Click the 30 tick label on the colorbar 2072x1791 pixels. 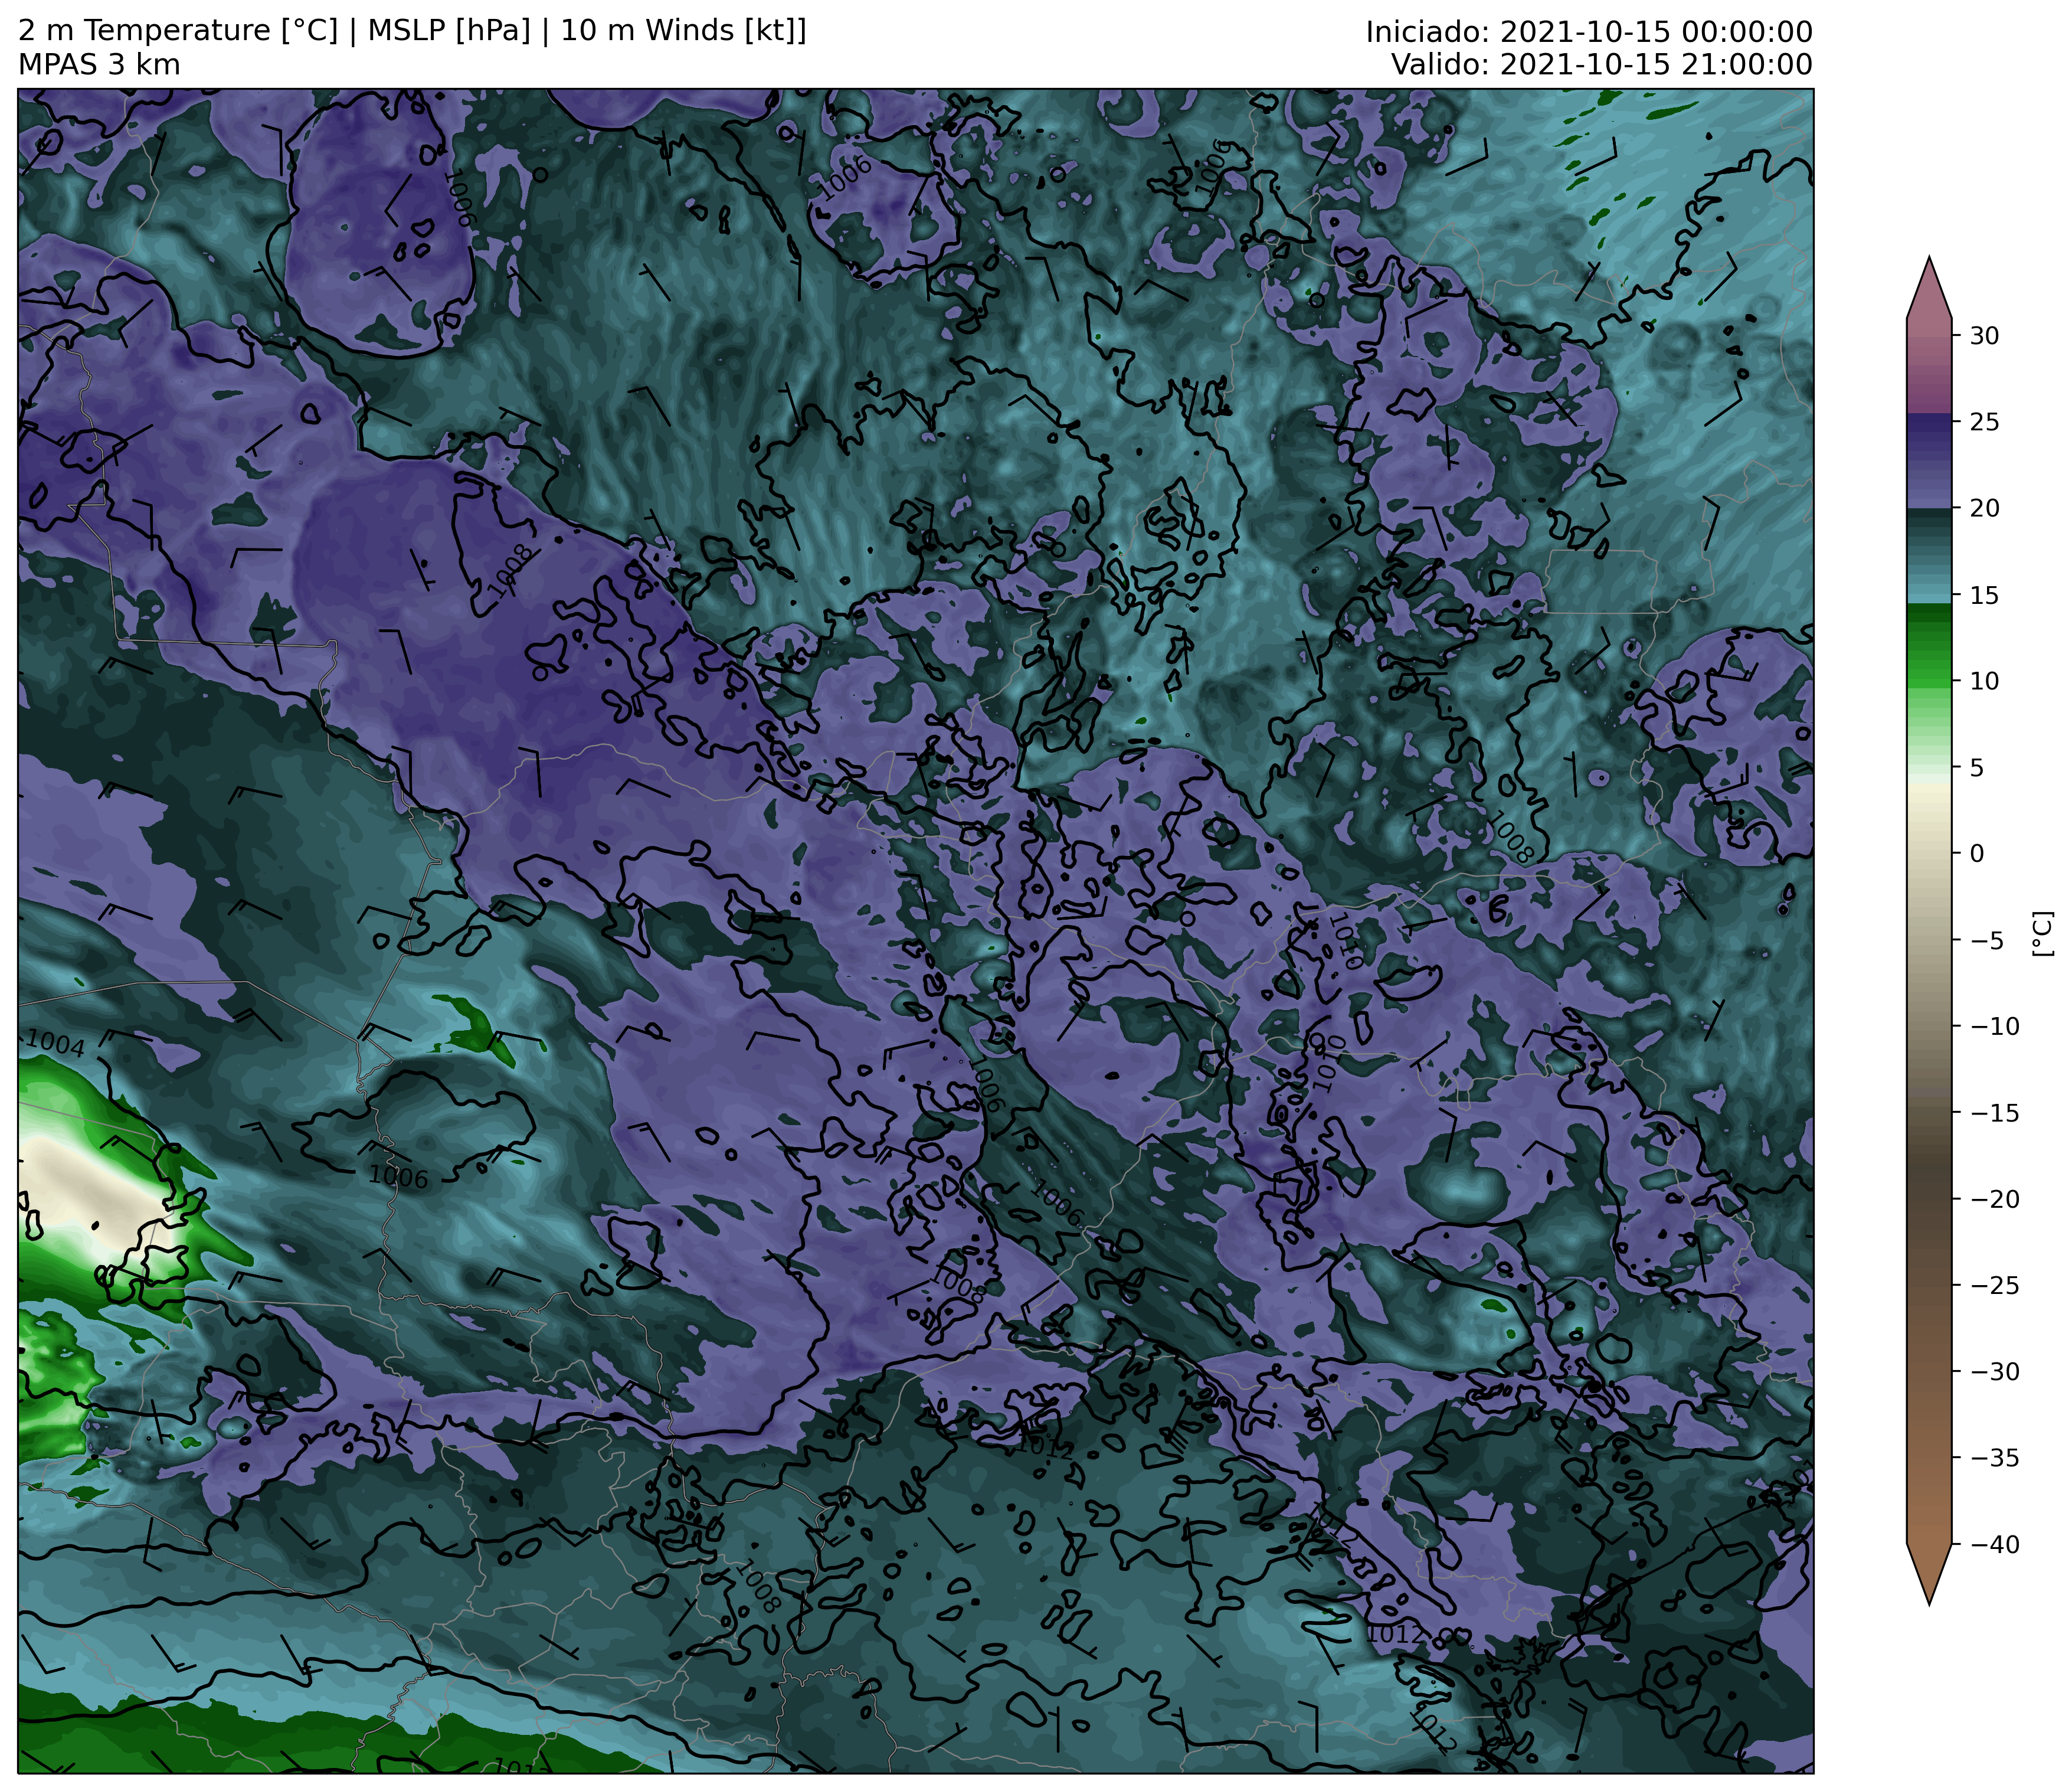click(1984, 336)
